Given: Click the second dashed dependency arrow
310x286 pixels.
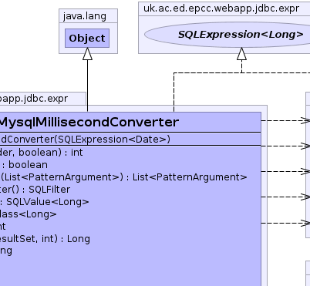Looking at the screenshot, I should [x=285, y=146].
